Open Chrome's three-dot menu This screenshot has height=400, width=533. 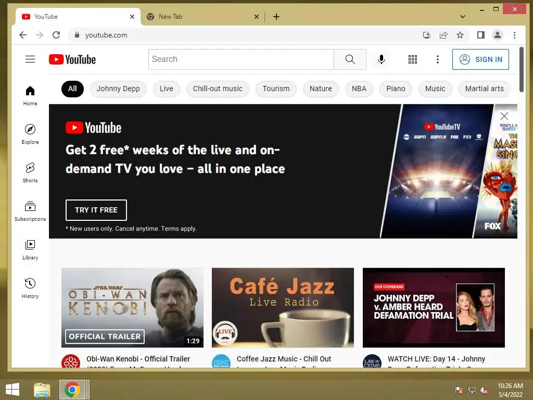point(514,35)
